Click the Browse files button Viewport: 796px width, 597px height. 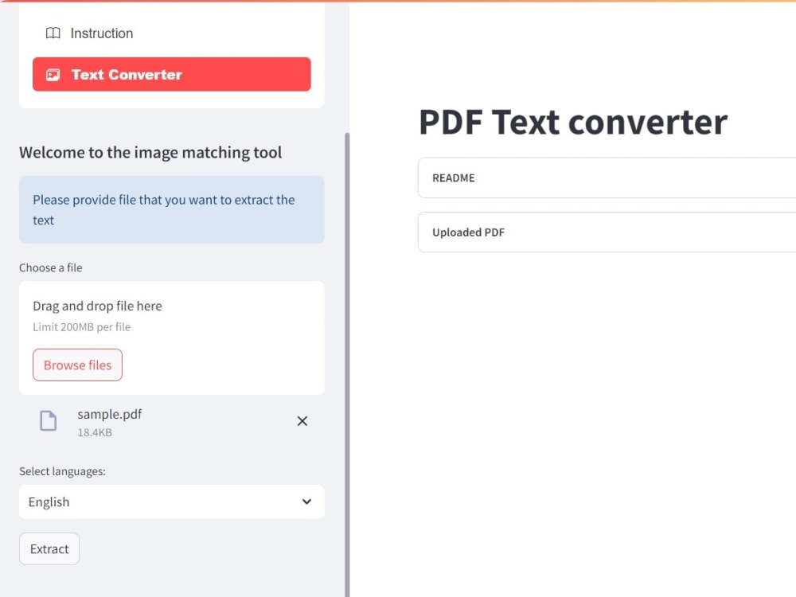point(77,365)
